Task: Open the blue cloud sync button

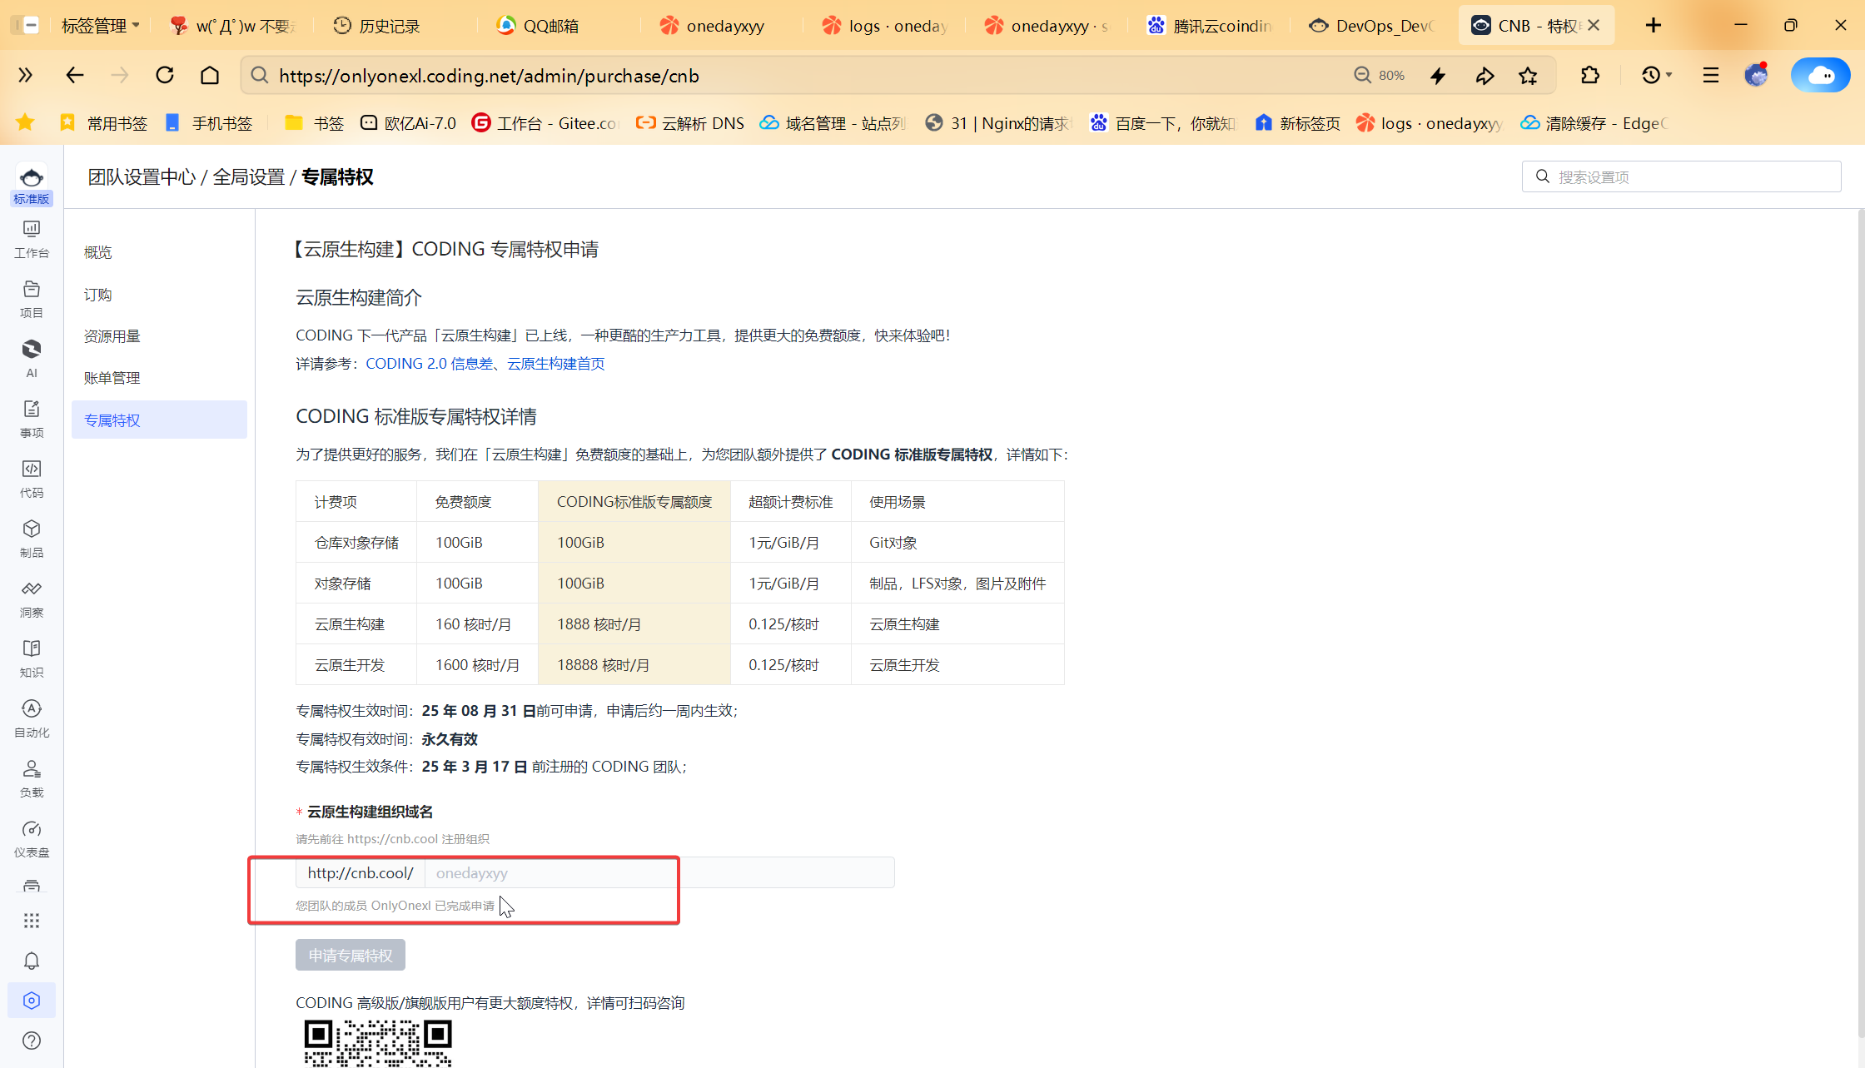Action: click(x=1821, y=76)
